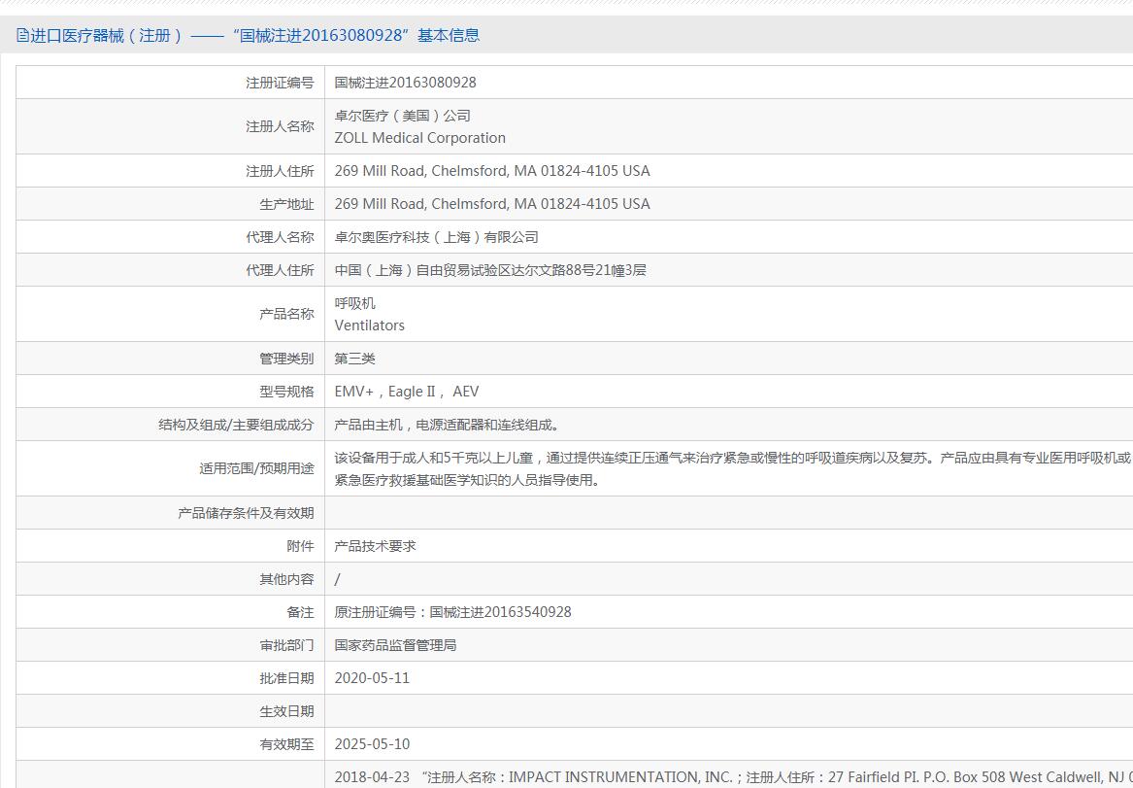Click the 结构及组成/主要组成成分 row label
The height and width of the screenshot is (788, 1133).
(236, 425)
